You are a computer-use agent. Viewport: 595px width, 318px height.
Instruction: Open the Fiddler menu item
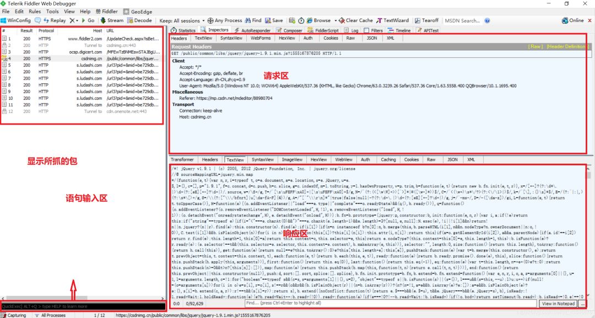107,12
